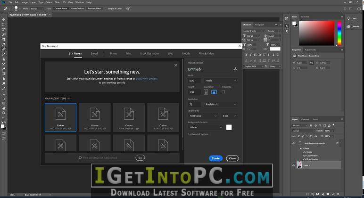Toggle visibility of Drop Shadow effect
The image size is (364, 198).
[304, 159]
